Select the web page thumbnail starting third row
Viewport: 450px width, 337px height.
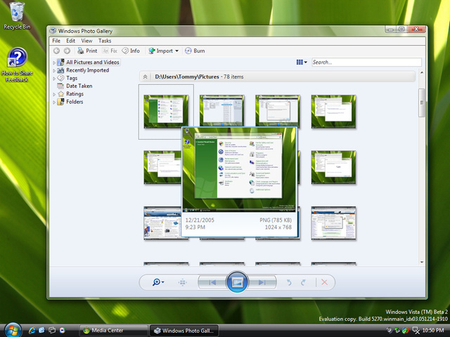(x=162, y=223)
